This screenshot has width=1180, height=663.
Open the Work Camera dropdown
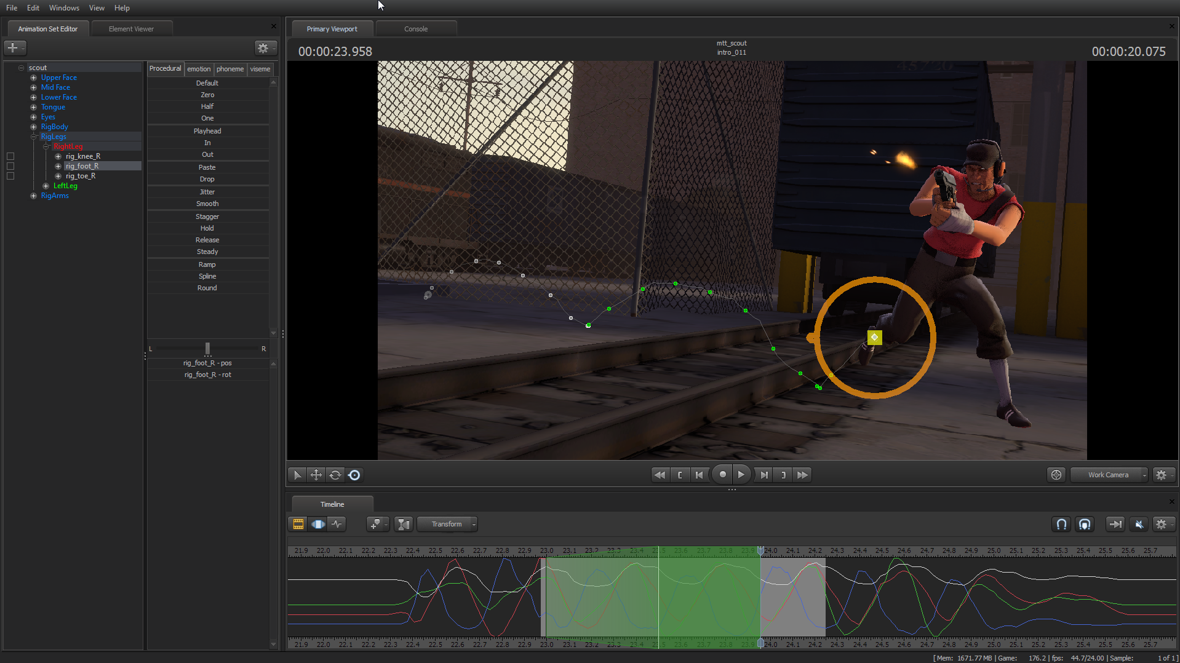click(x=1107, y=474)
